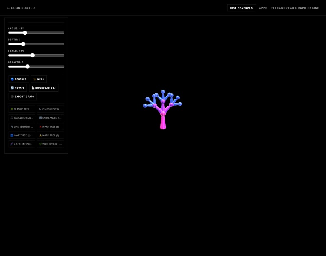
Task: Click the Export Graph button
Action: [23, 97]
